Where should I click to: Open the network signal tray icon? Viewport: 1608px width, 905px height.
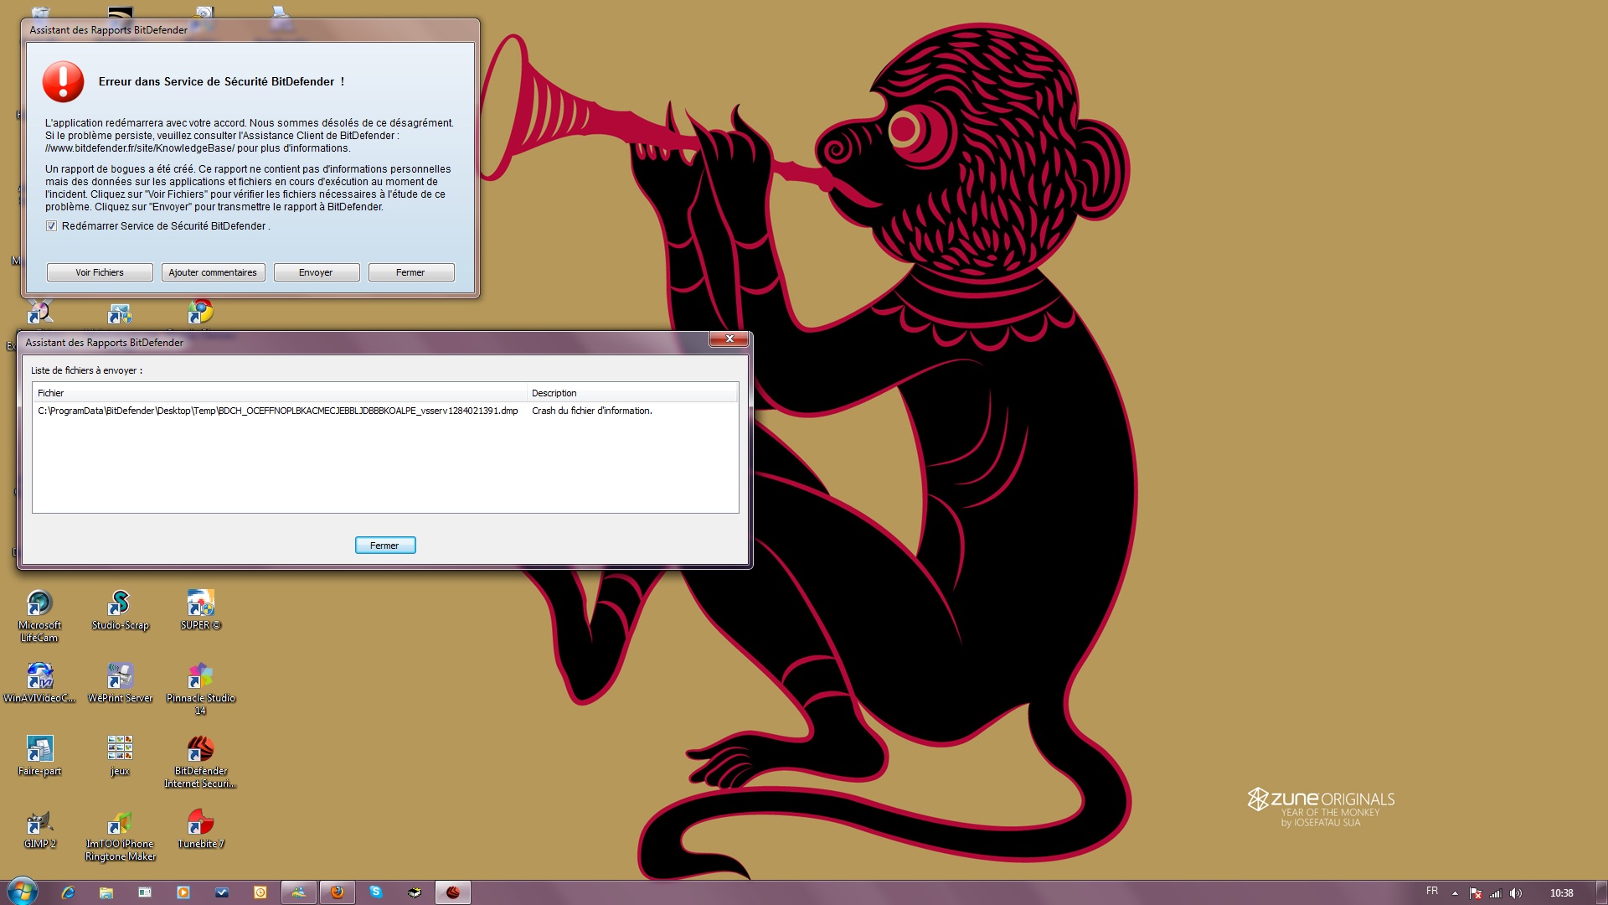click(x=1496, y=893)
